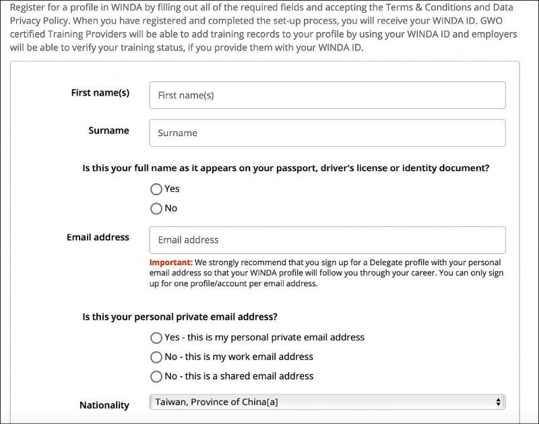Select Yes - this is my personal private email
Image resolution: width=539 pixels, height=424 pixels.
[156, 338]
